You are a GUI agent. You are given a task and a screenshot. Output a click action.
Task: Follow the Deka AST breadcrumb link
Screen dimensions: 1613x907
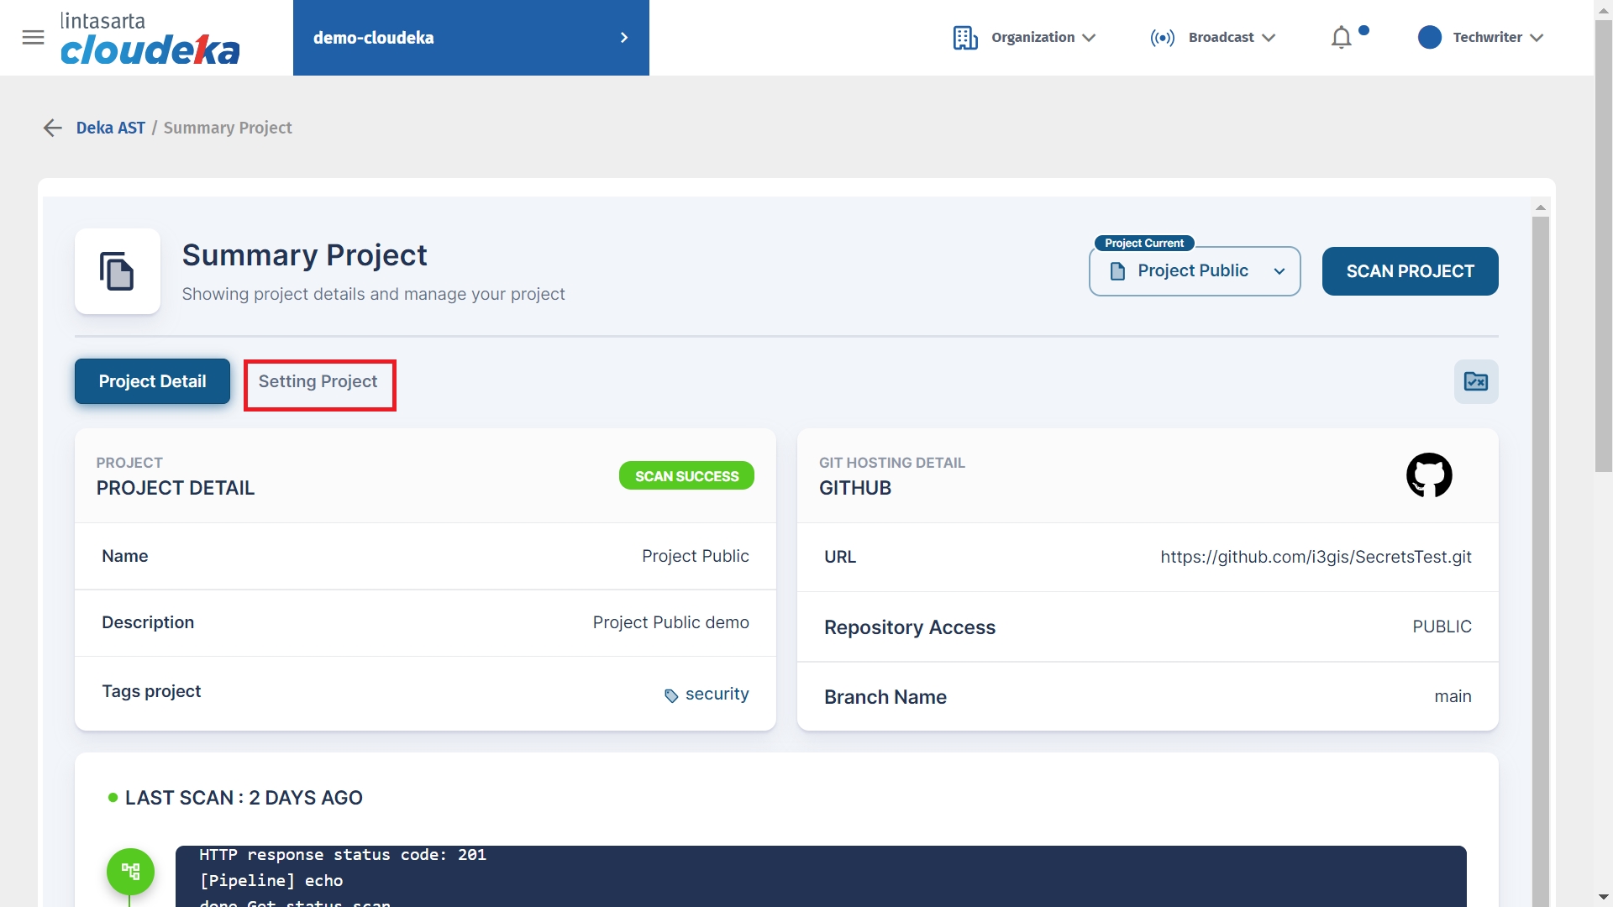[110, 128]
